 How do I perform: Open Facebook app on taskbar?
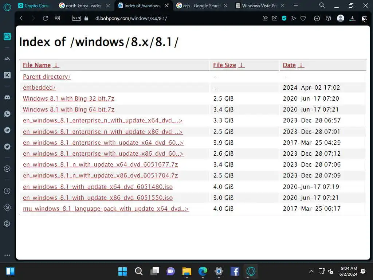point(235,271)
